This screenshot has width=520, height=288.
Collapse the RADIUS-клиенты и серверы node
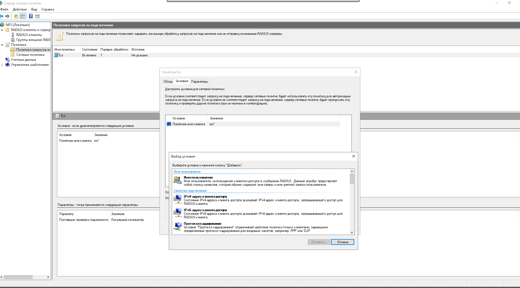coord(2,30)
